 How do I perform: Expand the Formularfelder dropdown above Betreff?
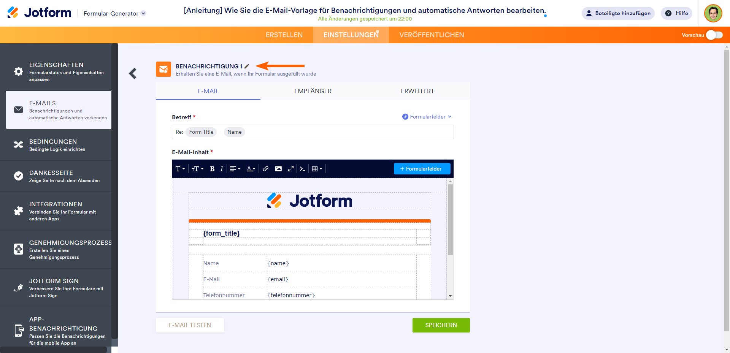point(427,117)
